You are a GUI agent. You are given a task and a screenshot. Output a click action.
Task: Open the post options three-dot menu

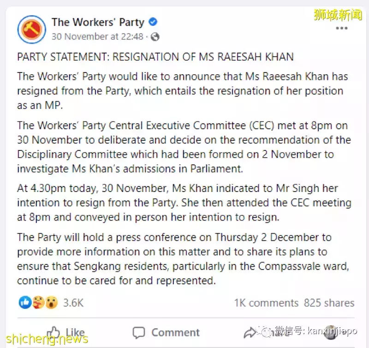coord(342,28)
